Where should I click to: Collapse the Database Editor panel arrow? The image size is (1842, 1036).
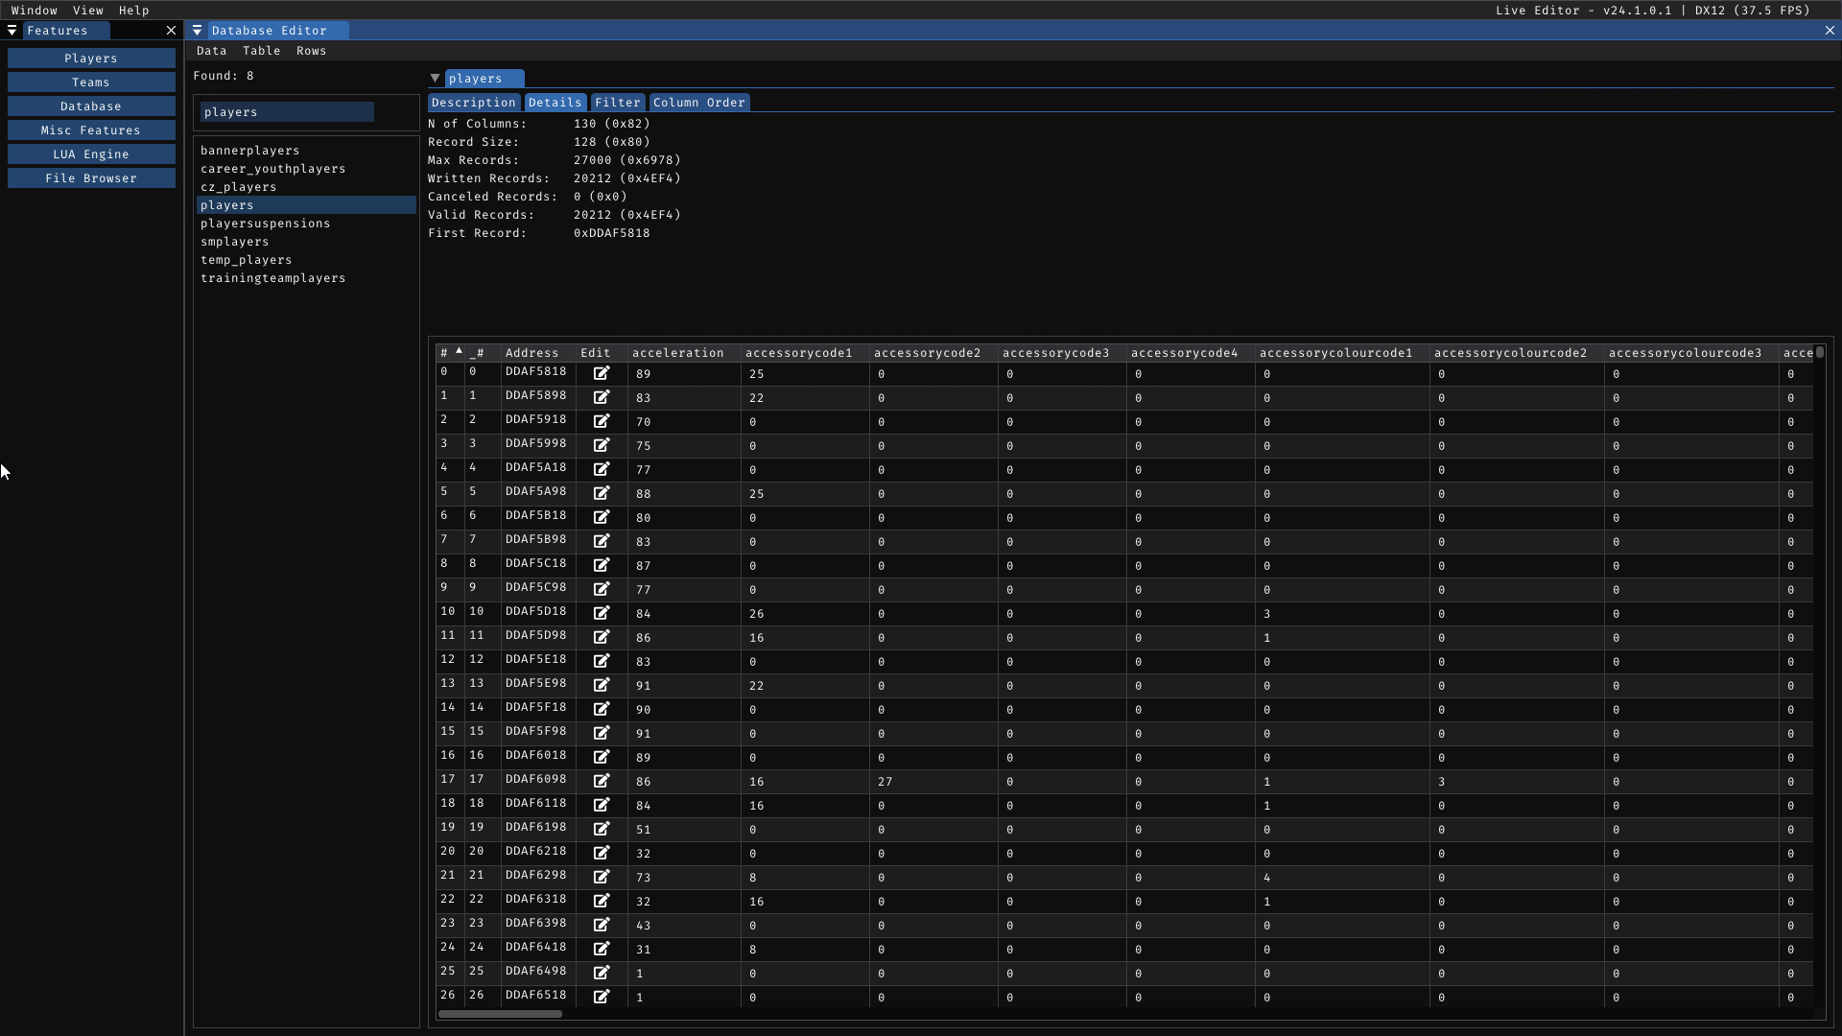click(198, 31)
